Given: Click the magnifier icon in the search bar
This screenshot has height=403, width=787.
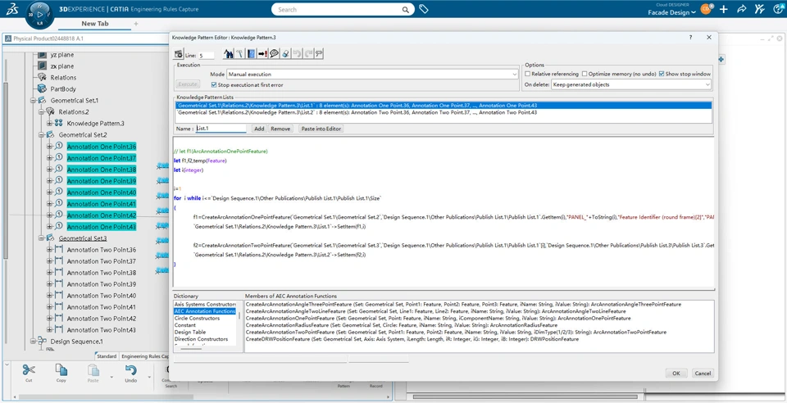Looking at the screenshot, I should point(406,10).
